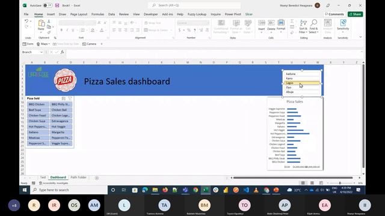Click the slicer clear filter icon
Screen dimensions: 385x216
(x=70, y=98)
